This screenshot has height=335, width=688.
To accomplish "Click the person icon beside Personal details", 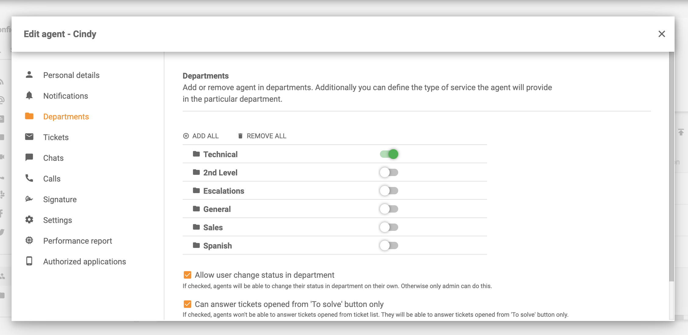I will pos(30,75).
